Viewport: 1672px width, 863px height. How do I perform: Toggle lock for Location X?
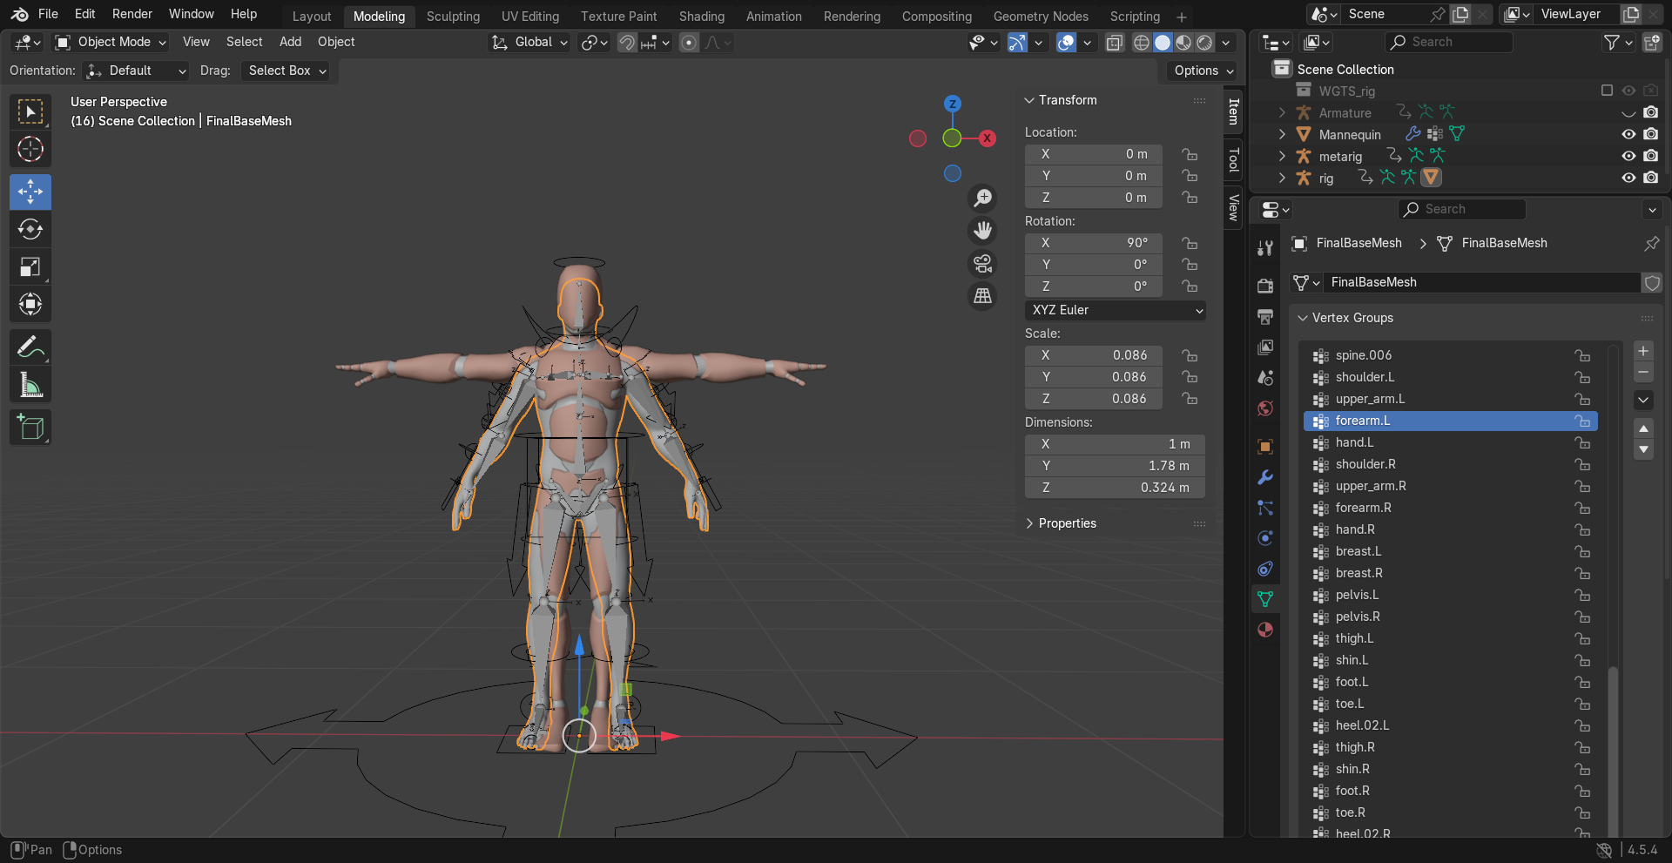(1190, 154)
